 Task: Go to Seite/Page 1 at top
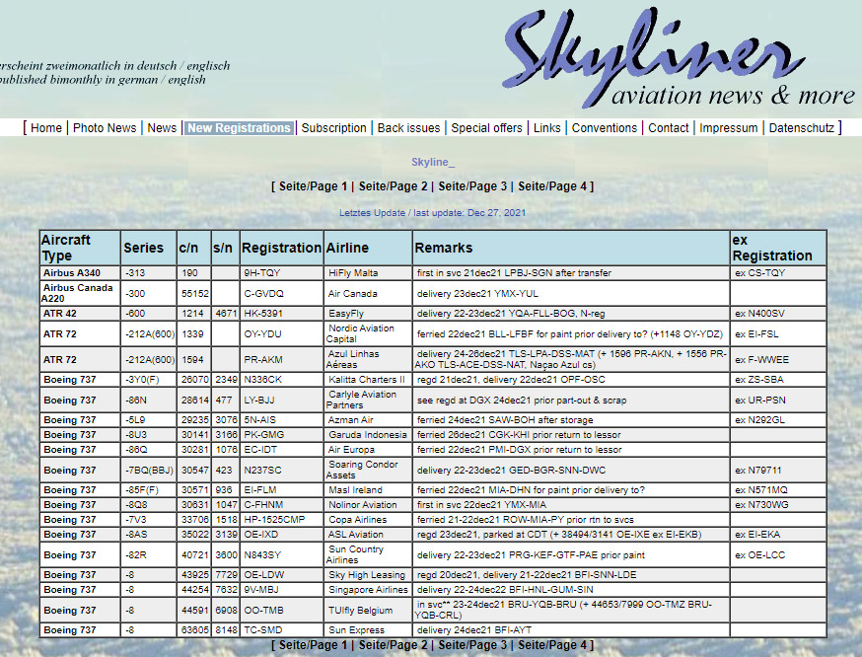tap(314, 186)
